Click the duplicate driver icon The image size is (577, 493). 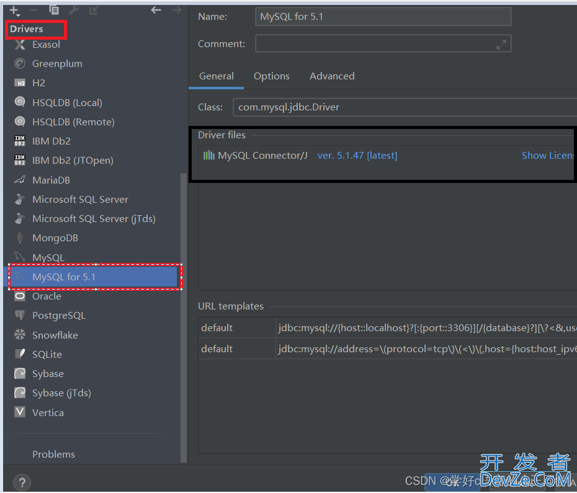(54, 10)
